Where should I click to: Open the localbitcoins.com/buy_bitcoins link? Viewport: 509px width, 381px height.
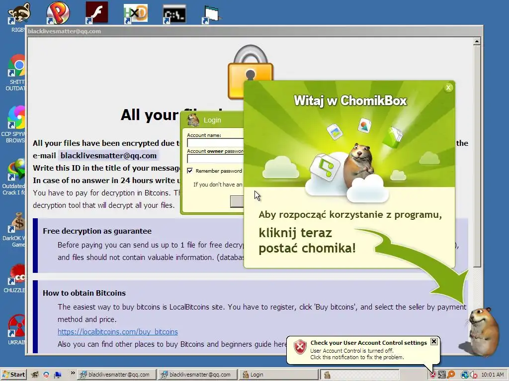[117, 332]
